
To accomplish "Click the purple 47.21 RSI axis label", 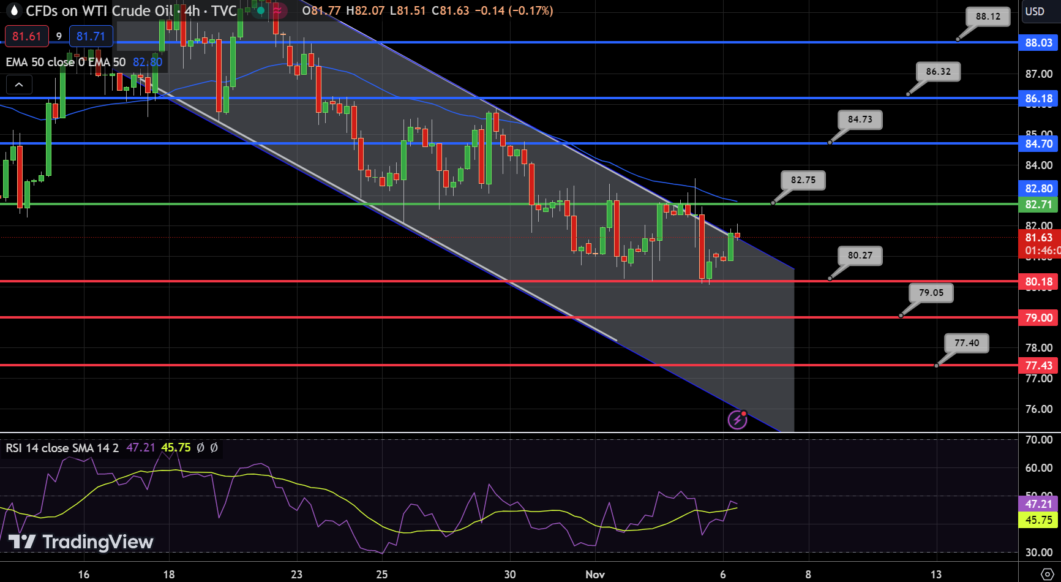I will (1038, 504).
